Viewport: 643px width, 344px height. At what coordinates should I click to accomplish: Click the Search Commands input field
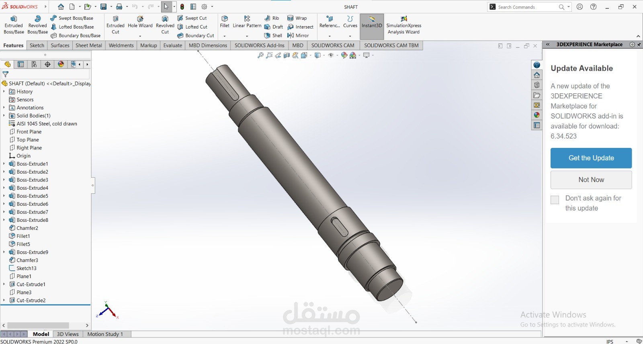click(x=526, y=7)
